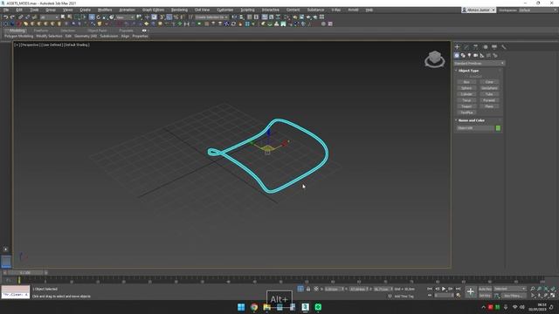
Task: Open the Display tab in command panel
Action: [x=494, y=46]
